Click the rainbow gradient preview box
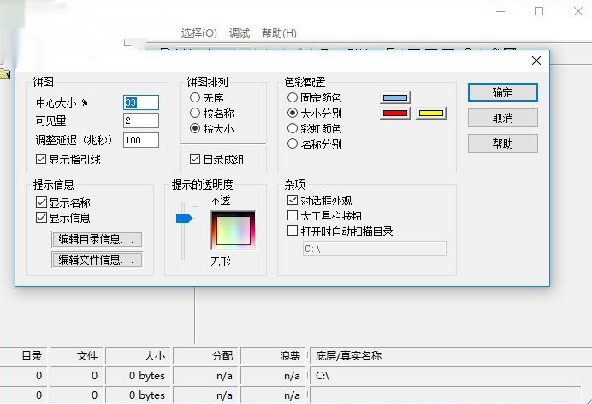 click(x=234, y=231)
